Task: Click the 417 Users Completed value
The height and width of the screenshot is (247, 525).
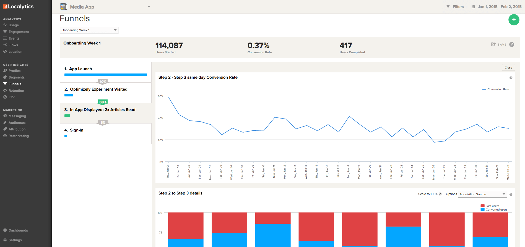Action: 346,45
